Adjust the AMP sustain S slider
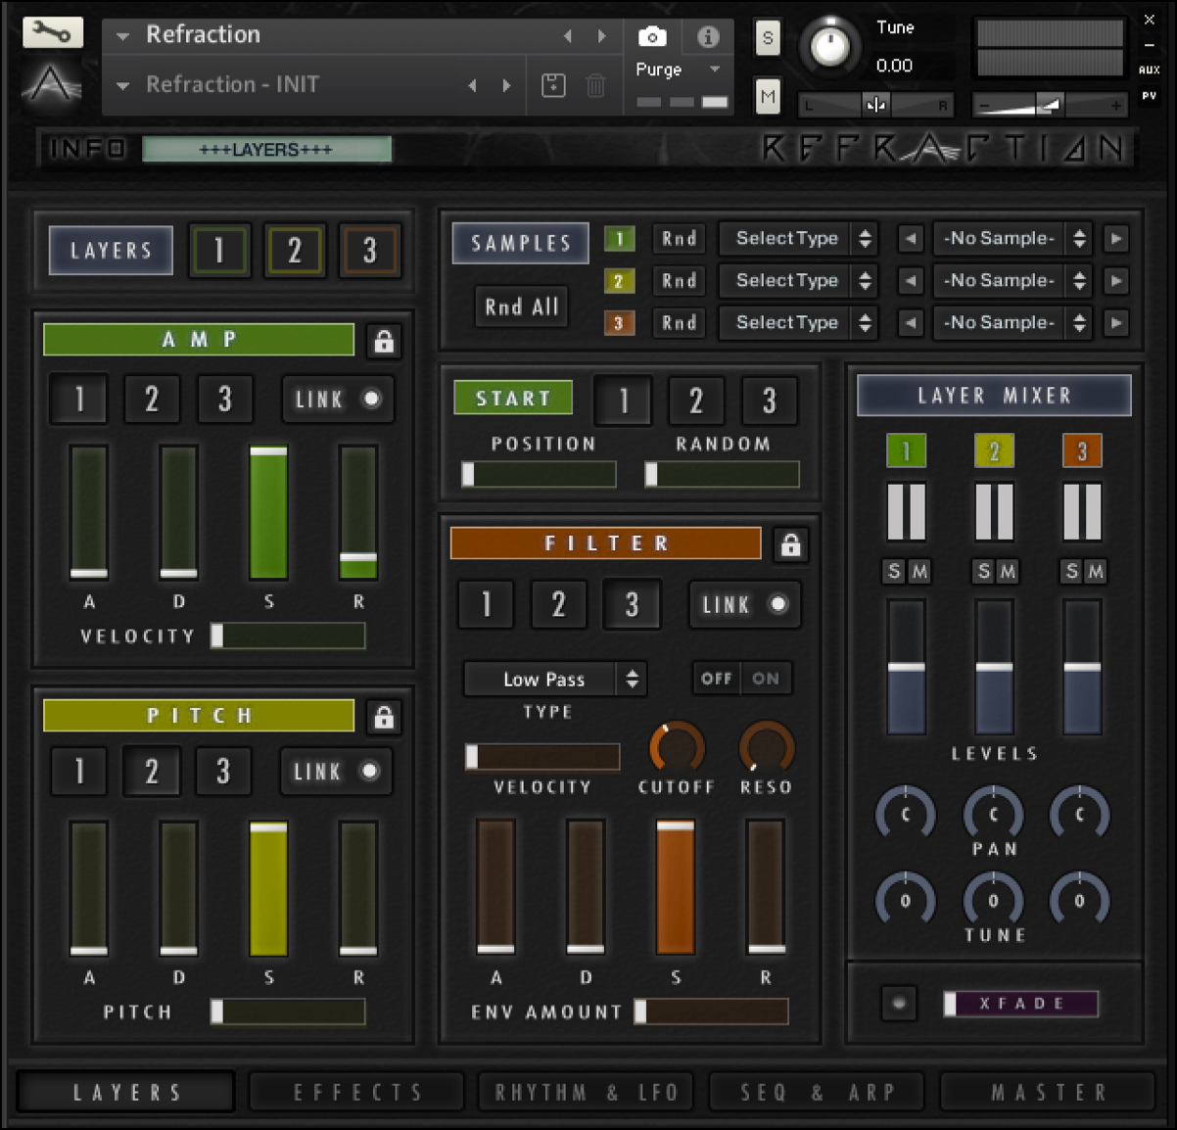The width and height of the screenshot is (1177, 1130). click(x=268, y=512)
